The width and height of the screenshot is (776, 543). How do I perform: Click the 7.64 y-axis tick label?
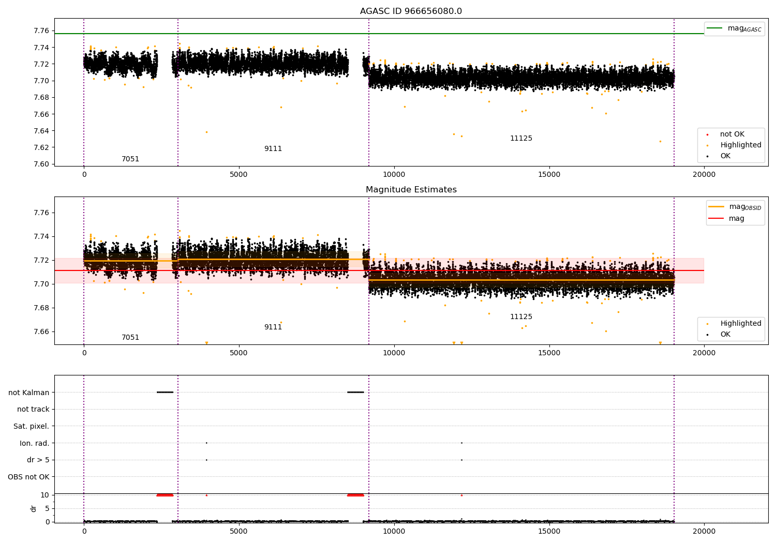41,131
